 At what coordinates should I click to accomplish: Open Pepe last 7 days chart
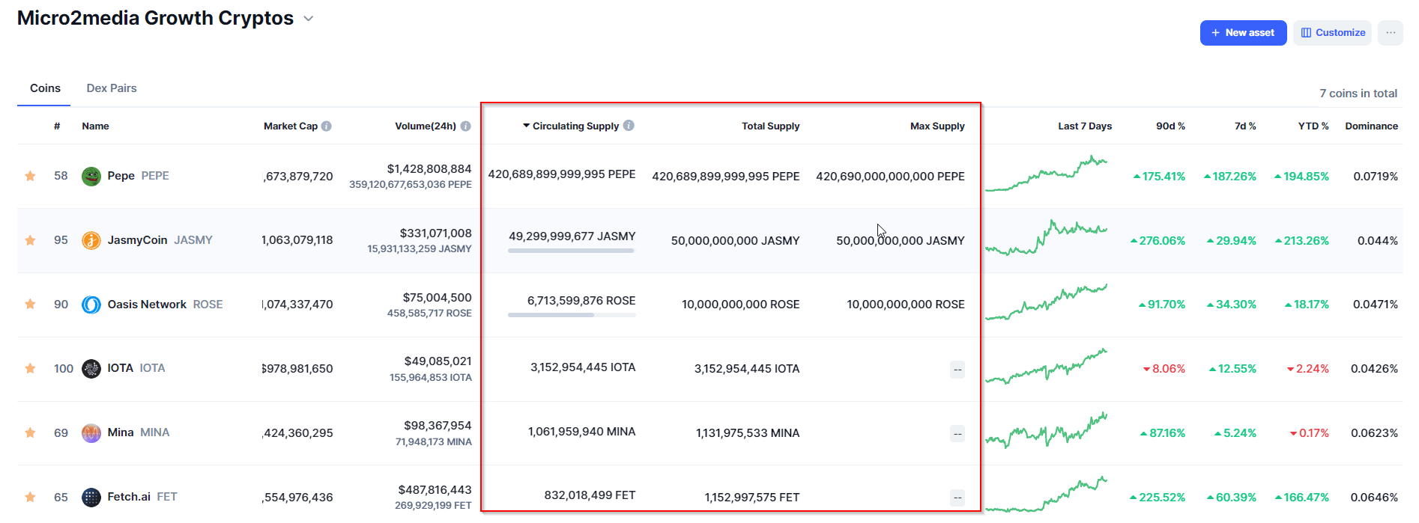(1046, 174)
